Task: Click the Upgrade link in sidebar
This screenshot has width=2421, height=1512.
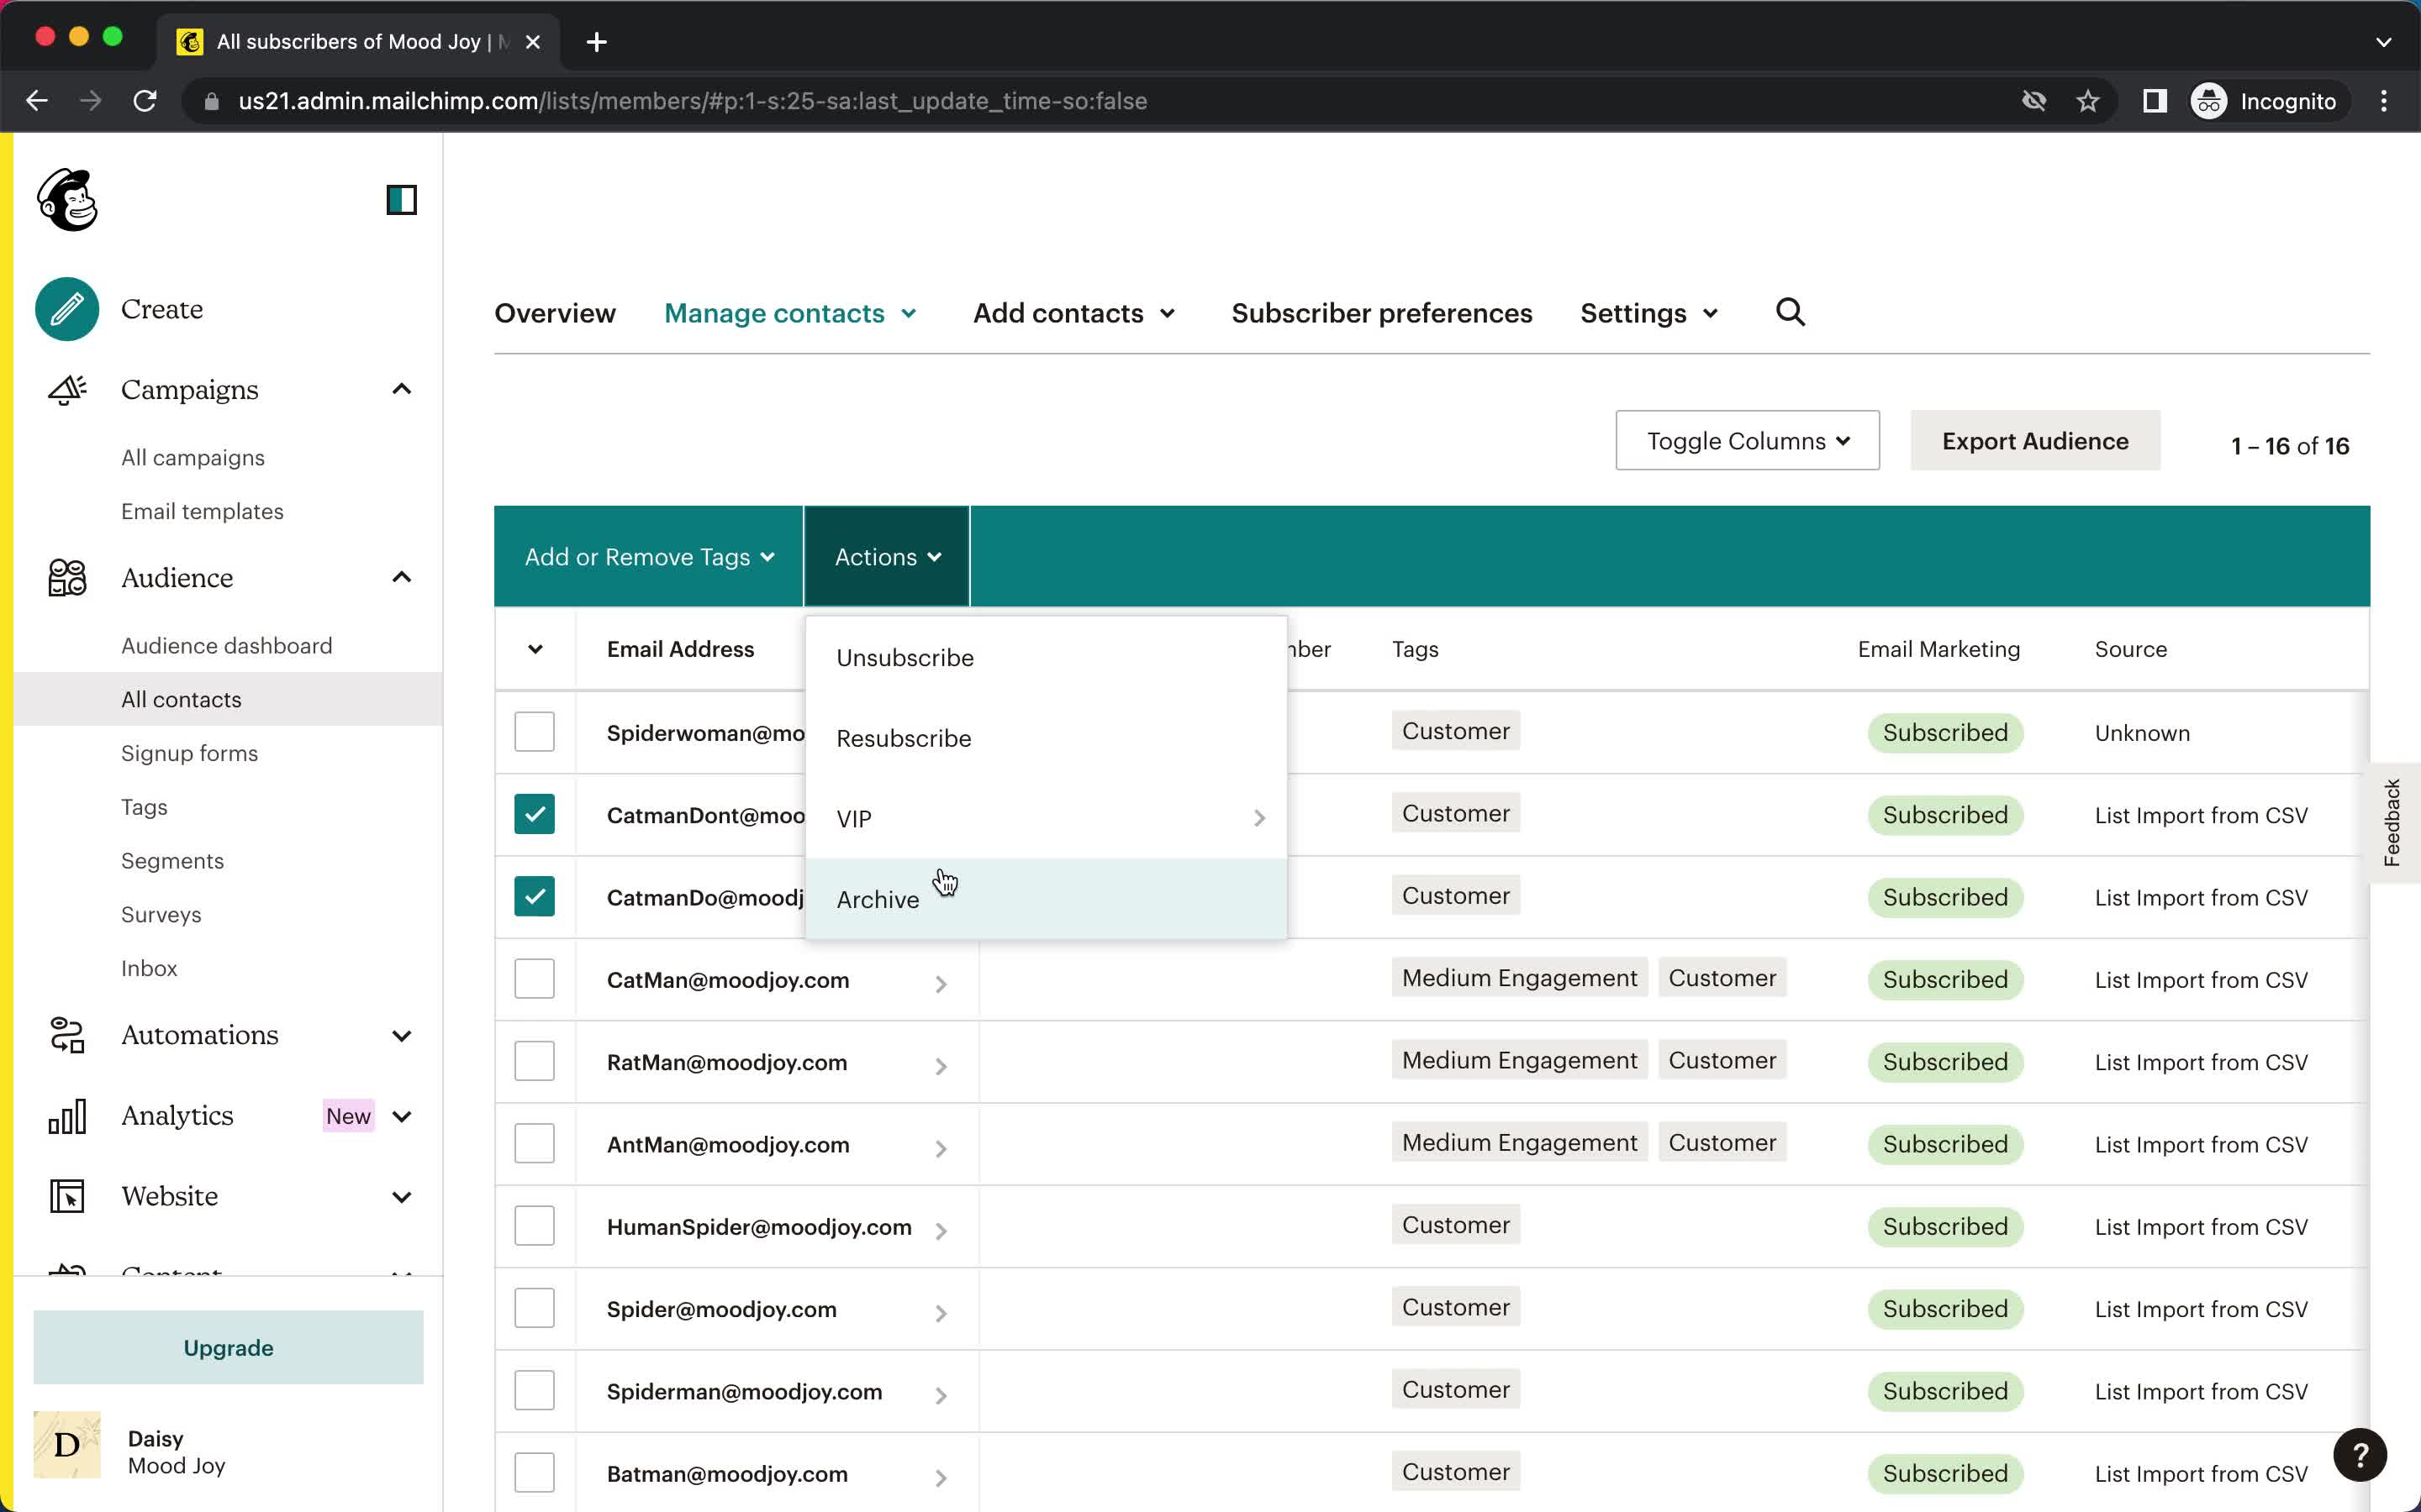Action: (229, 1347)
